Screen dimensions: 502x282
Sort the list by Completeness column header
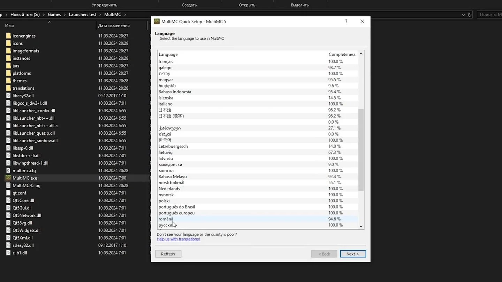coord(342,54)
